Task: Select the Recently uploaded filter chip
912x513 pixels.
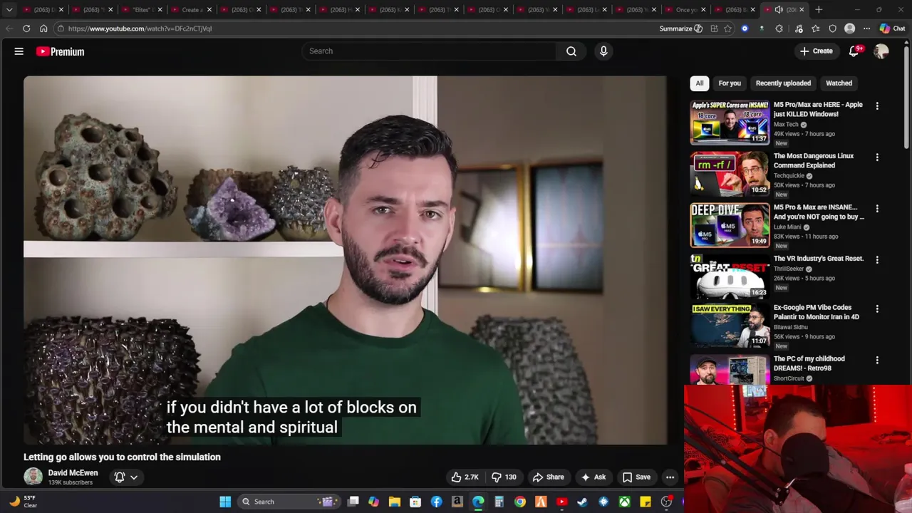Action: tap(783, 83)
